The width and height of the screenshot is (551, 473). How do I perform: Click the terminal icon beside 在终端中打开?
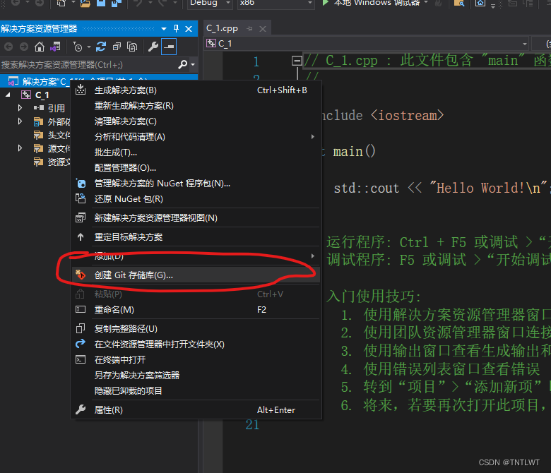click(81, 359)
